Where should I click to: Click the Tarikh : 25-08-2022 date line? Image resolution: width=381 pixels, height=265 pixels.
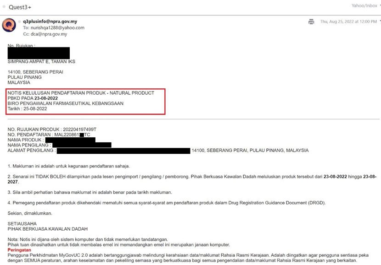click(27, 109)
